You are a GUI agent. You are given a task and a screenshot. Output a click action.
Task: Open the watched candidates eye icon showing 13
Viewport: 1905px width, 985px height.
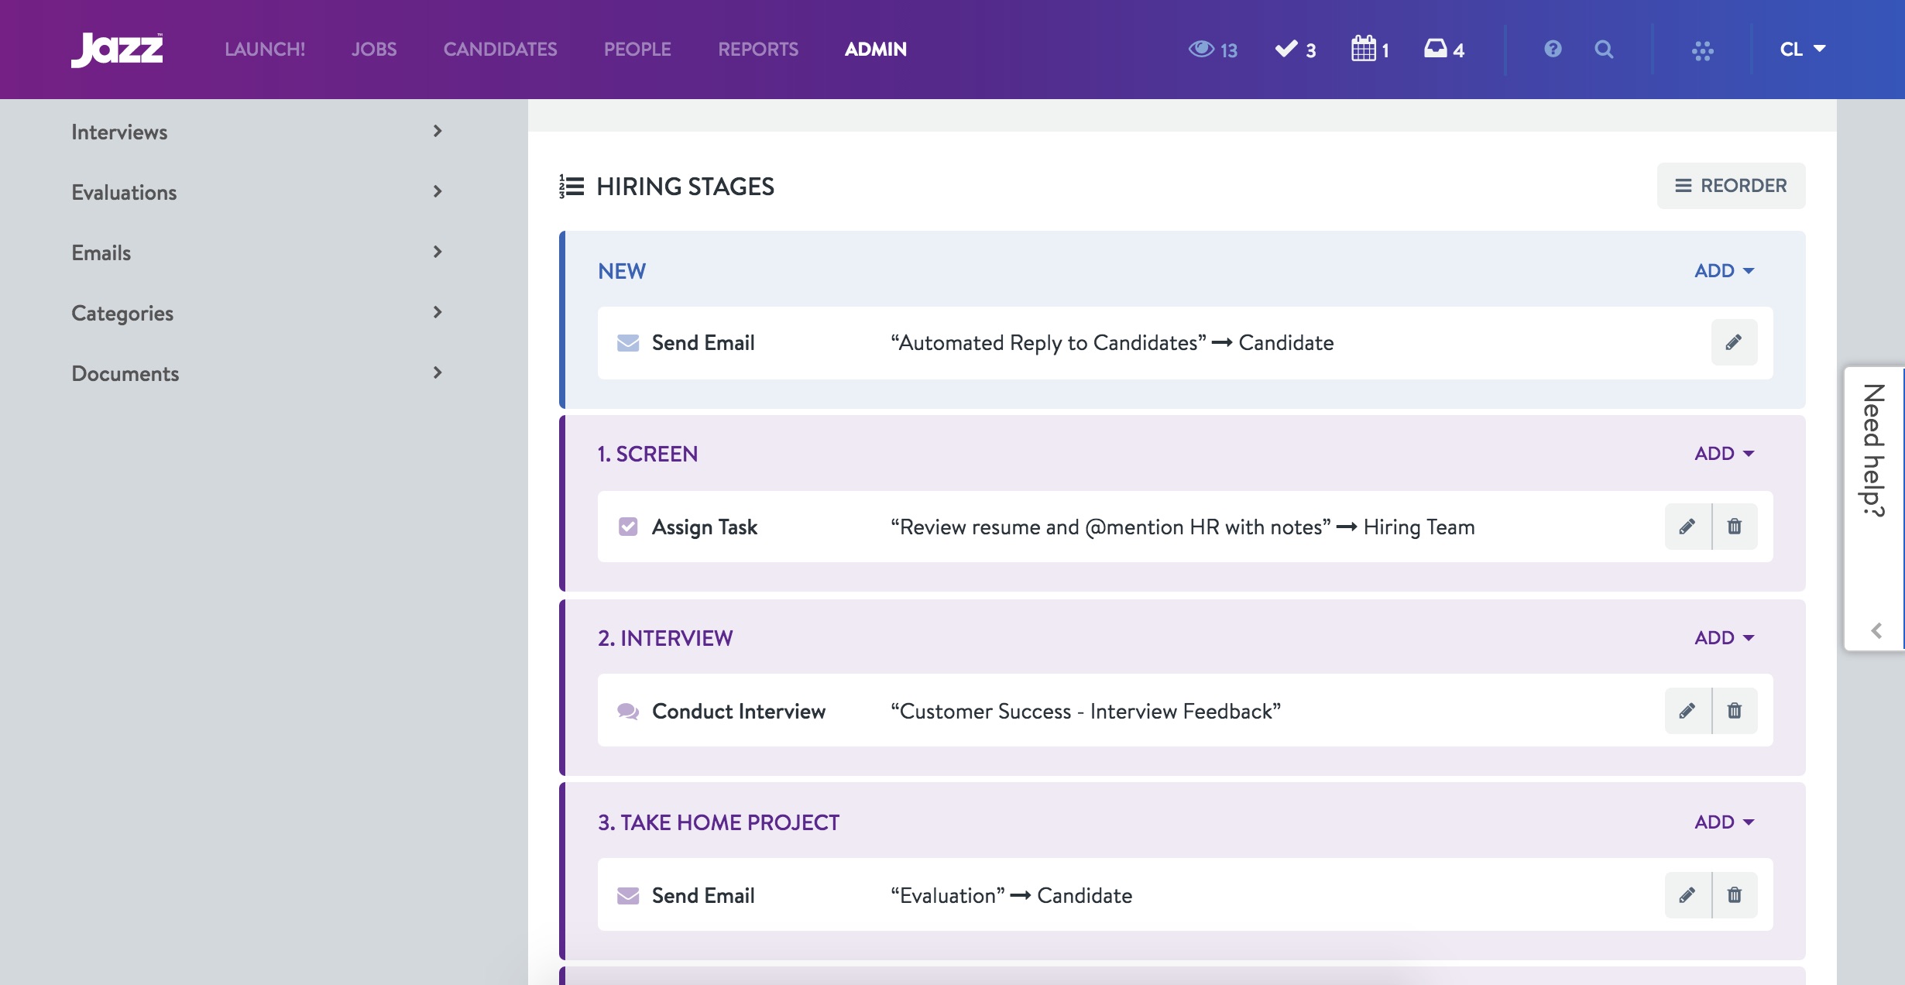pyautogui.click(x=1213, y=50)
